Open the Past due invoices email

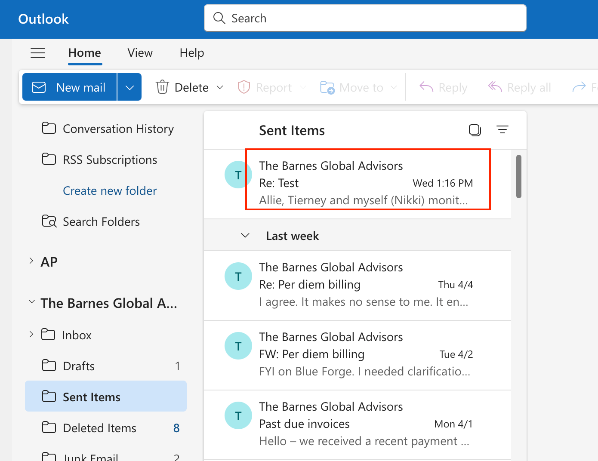pyautogui.click(x=358, y=425)
